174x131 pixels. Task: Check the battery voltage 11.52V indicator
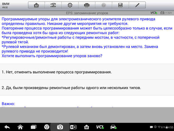coord(166,13)
